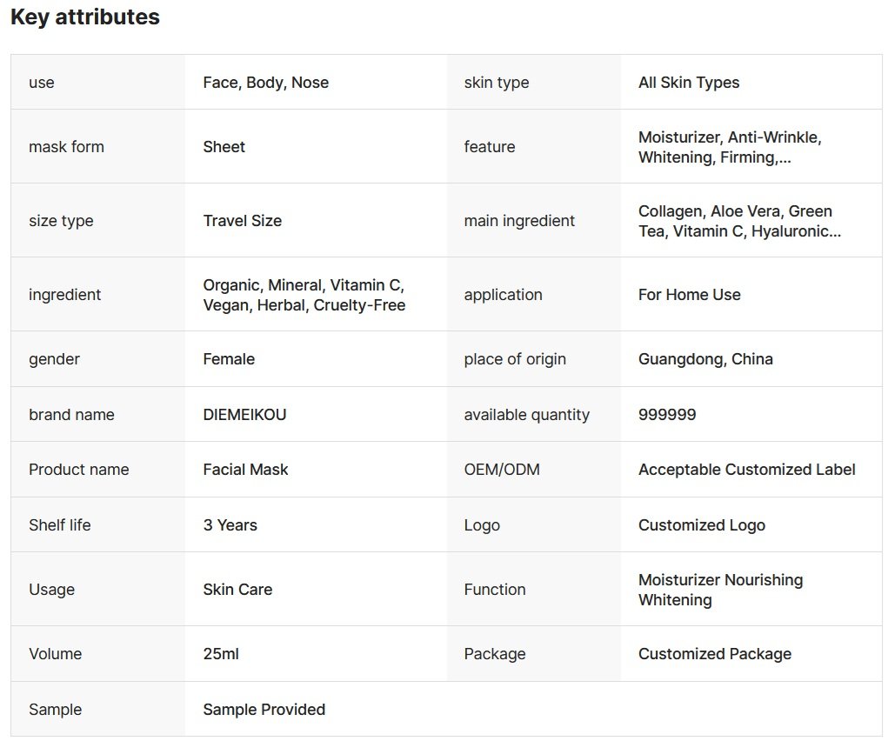Select the 999999 available quantity value
The height and width of the screenshot is (741, 888).
point(667,415)
